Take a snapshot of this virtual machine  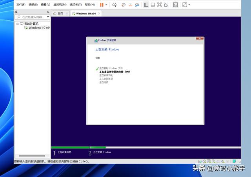[x=124, y=5]
